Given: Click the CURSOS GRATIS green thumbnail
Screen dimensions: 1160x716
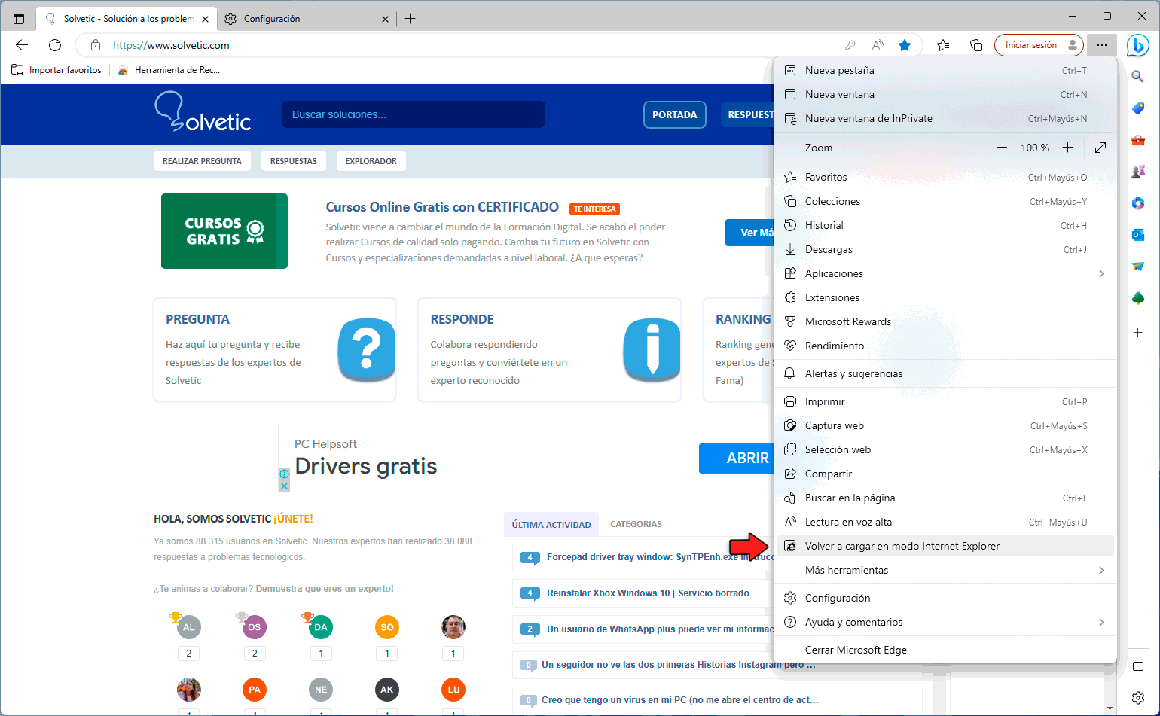Looking at the screenshot, I should click(x=224, y=231).
